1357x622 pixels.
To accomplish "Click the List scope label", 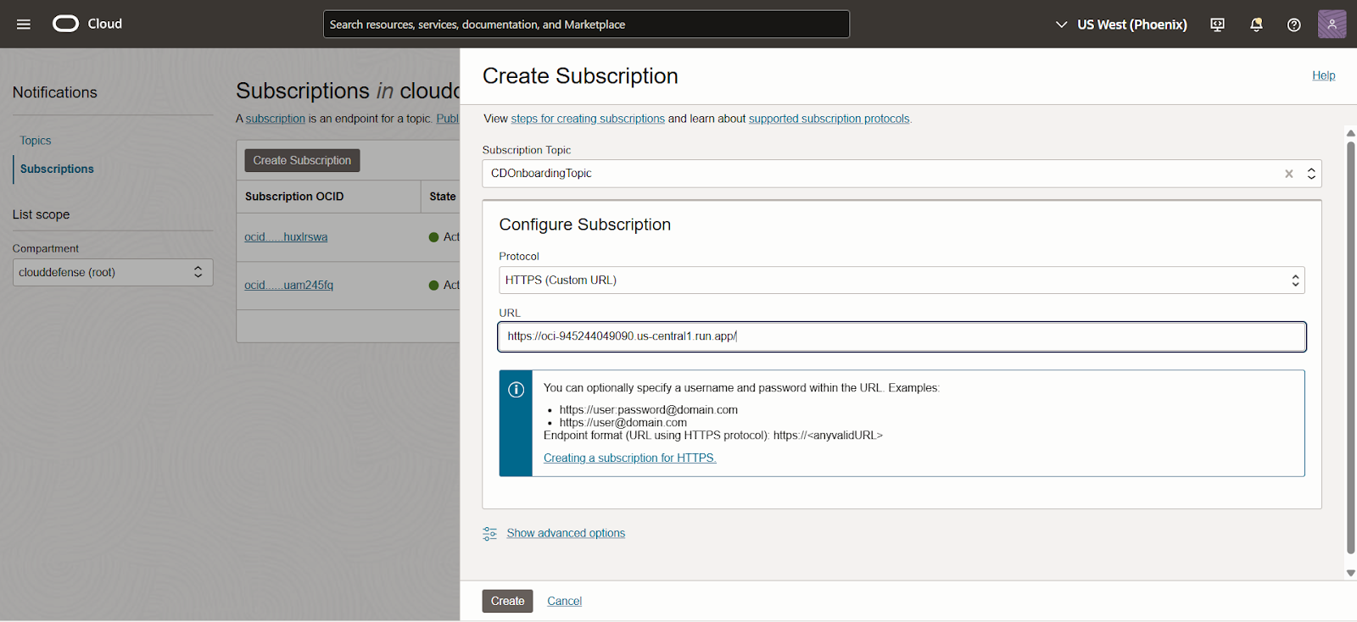I will coord(41,214).
